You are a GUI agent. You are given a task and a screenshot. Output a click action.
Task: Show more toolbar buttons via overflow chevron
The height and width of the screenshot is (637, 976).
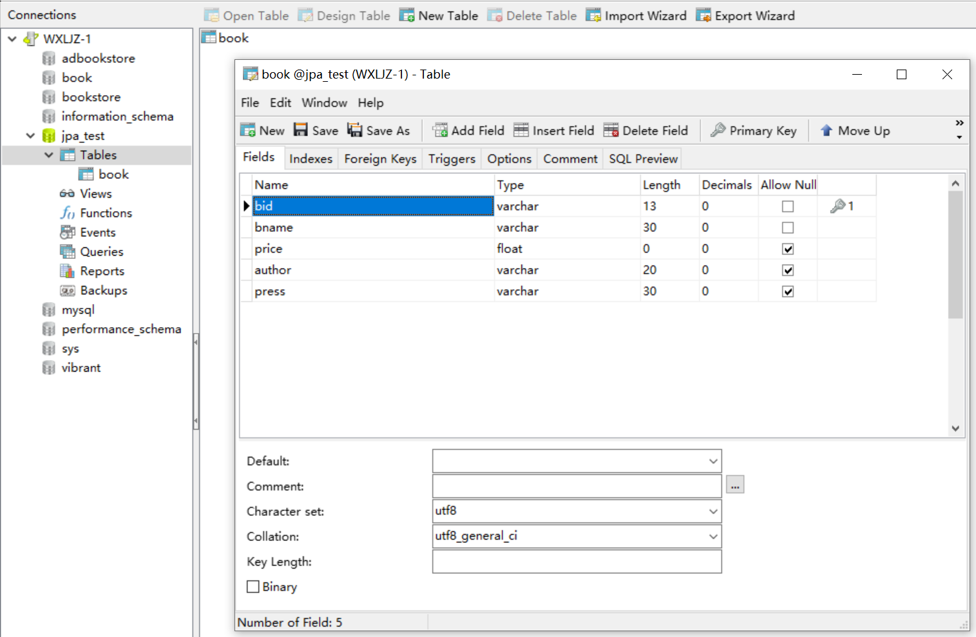pos(959,123)
